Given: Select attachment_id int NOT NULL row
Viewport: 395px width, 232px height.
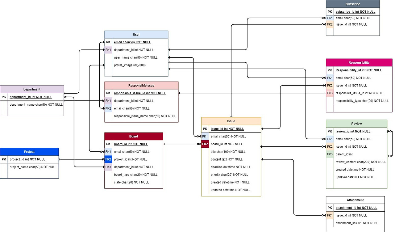Looking at the screenshot, I should tap(355, 208).
